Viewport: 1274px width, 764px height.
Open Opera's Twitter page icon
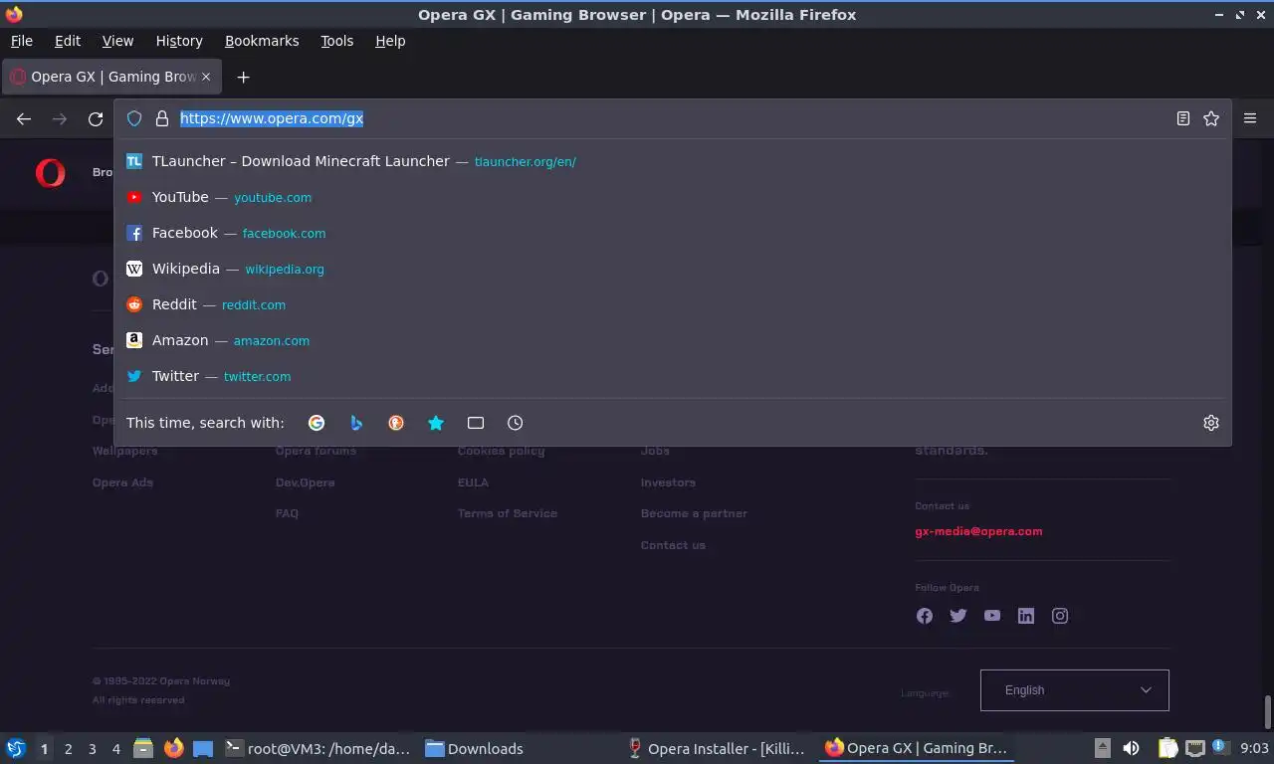[x=958, y=616]
